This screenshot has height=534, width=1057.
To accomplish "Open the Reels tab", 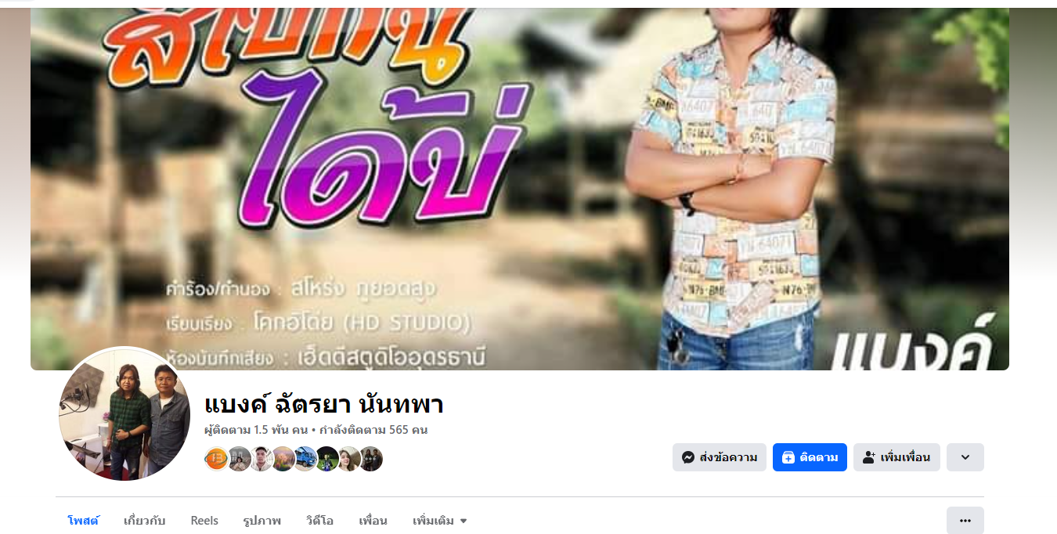I will pyautogui.click(x=204, y=521).
